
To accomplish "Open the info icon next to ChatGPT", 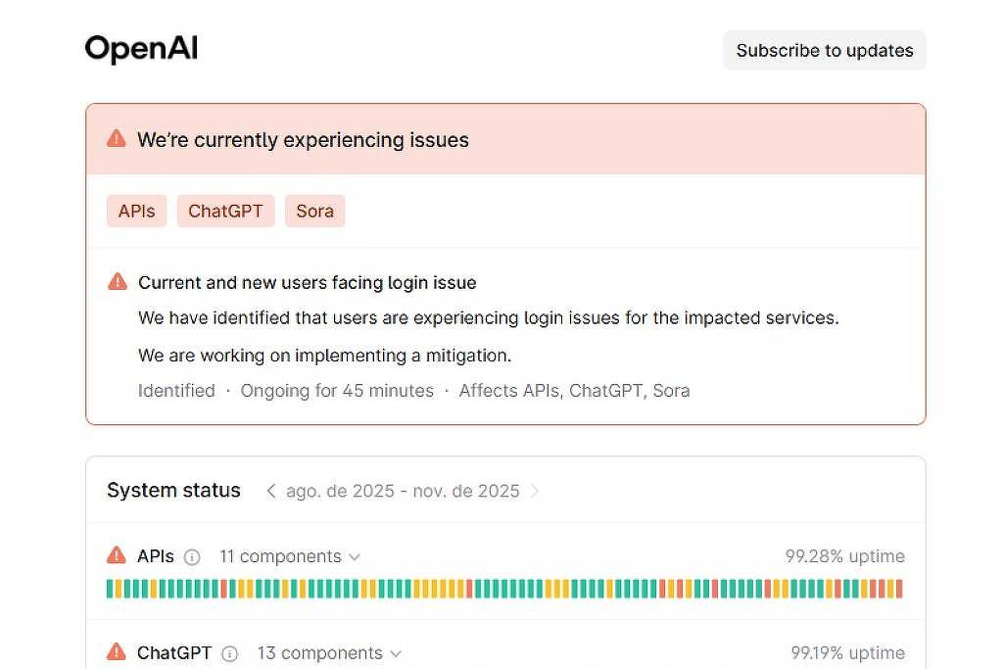I will pyautogui.click(x=229, y=654).
